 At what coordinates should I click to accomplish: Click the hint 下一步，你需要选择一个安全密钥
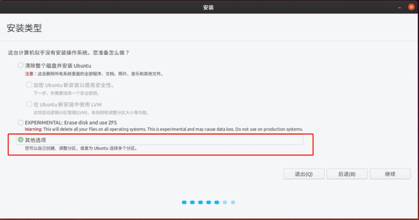[67, 93]
